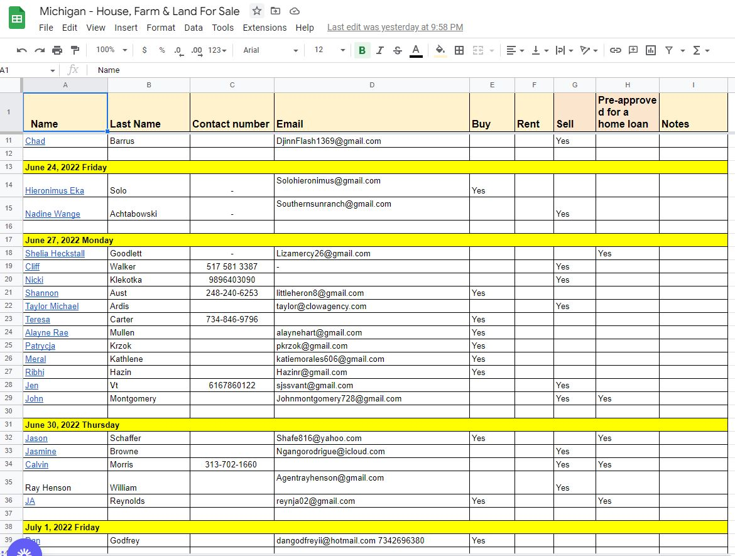Open the 'Last edit was yesterday' history link
The image size is (735, 556).
point(395,27)
